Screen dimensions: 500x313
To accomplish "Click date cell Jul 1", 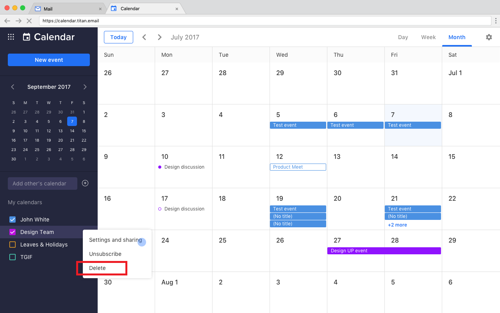I will pyautogui.click(x=471, y=83).
